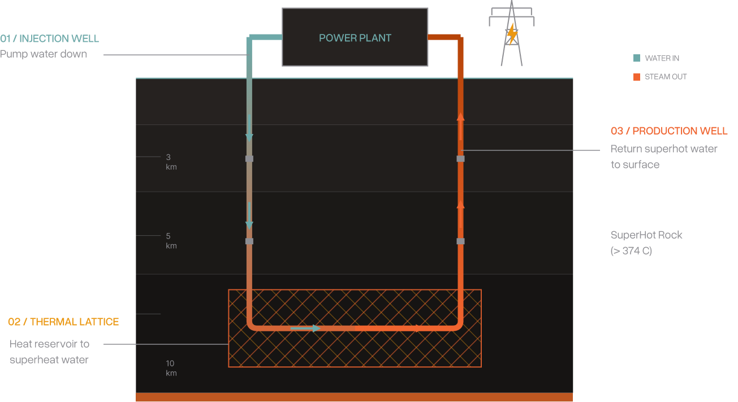Click the orange crosshatched thermal lattice box

click(355, 328)
